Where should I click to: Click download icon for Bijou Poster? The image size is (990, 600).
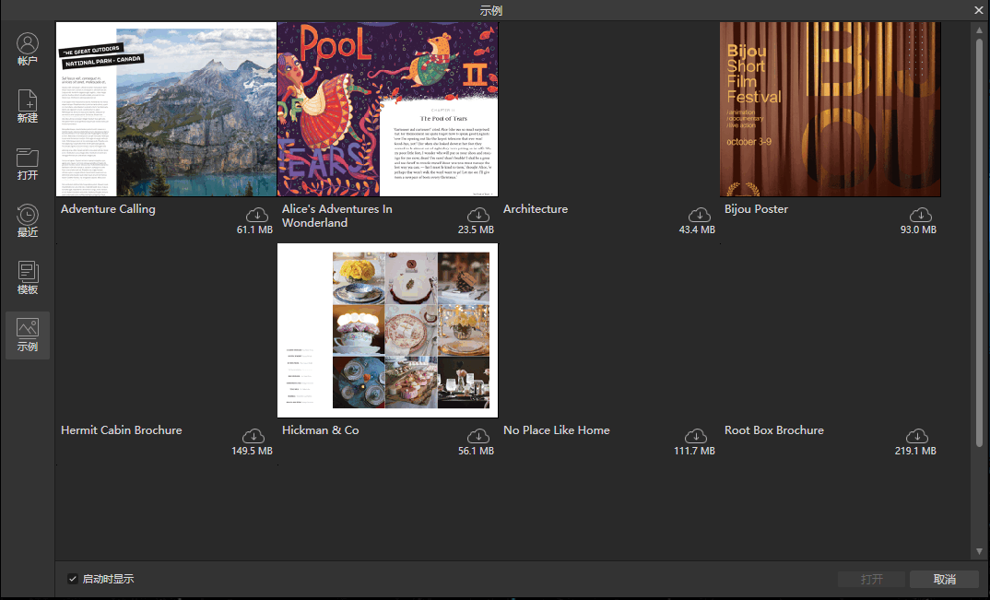(919, 215)
